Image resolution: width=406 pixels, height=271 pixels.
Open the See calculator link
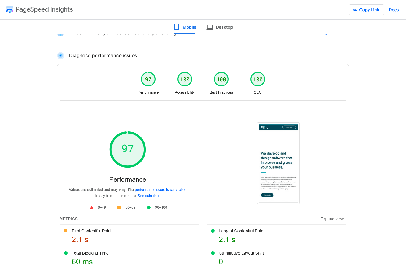[x=149, y=196]
